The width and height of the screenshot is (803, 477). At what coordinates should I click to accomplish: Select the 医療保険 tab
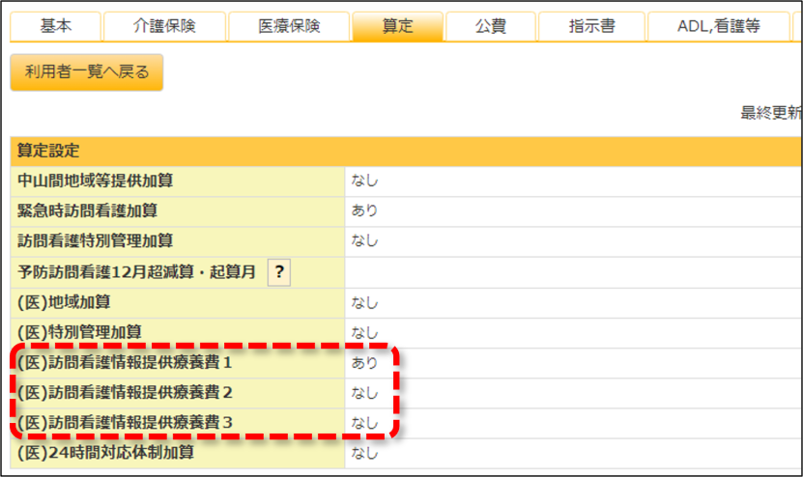pos(289,26)
